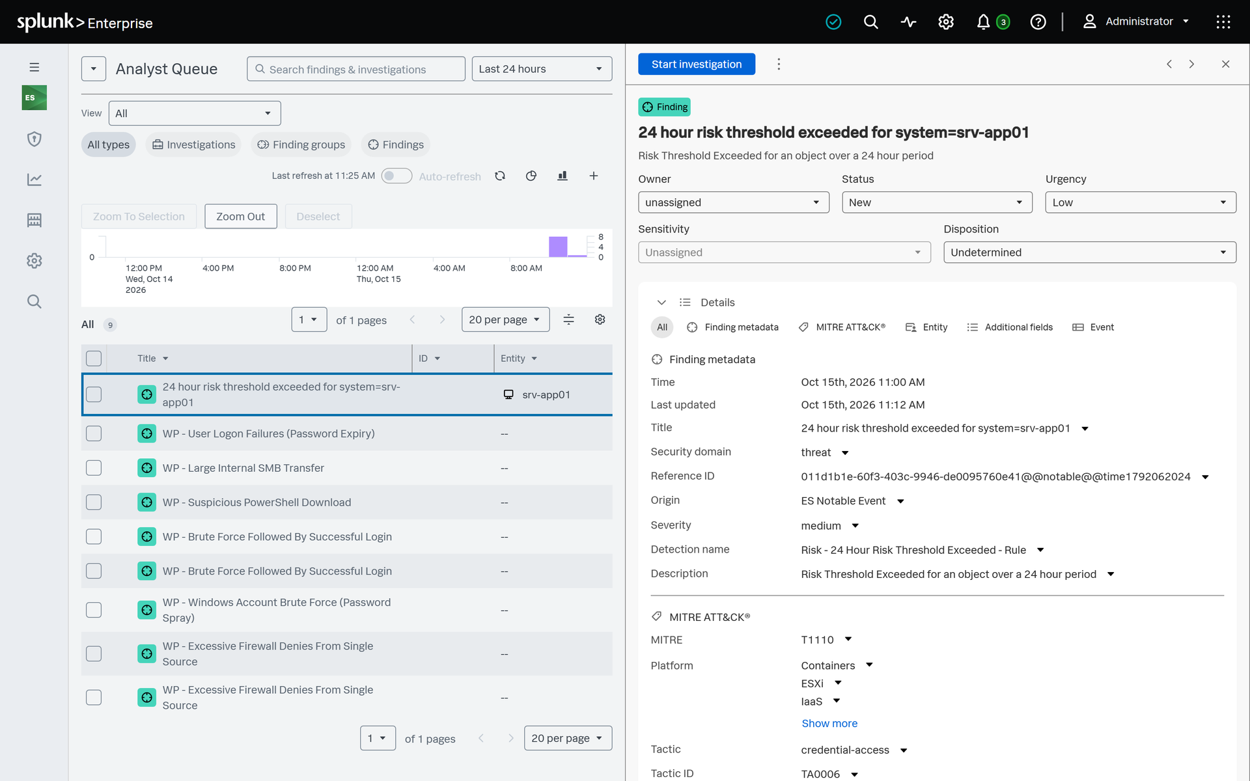
Task: Switch to the MITRE ATT&CK® details tab
Action: [x=842, y=327]
